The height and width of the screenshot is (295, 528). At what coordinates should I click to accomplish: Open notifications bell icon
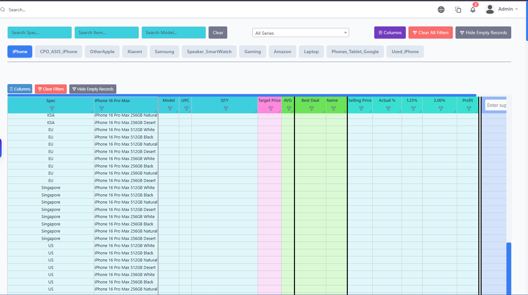point(473,10)
